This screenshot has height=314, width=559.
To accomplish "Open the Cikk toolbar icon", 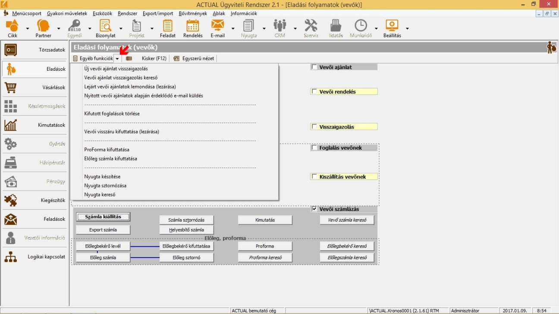I will point(13,26).
